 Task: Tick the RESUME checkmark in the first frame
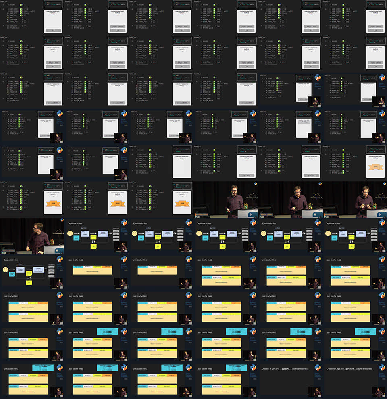pos(21,4)
